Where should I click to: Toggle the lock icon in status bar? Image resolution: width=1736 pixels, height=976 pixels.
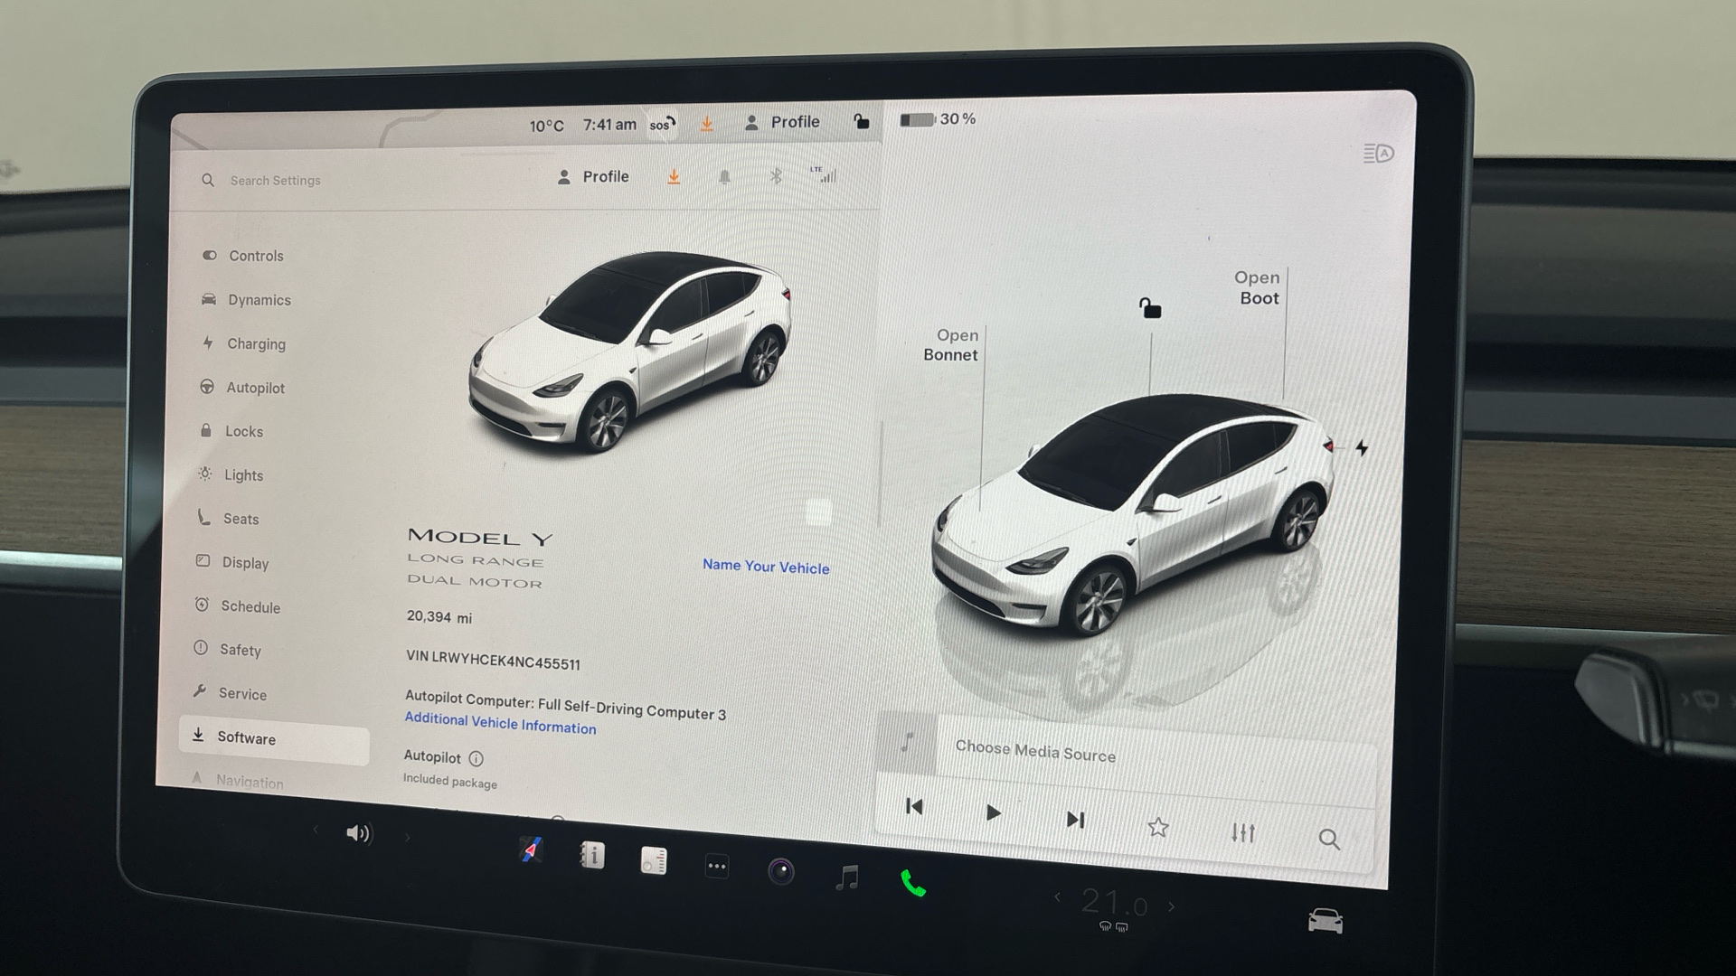[x=862, y=122]
